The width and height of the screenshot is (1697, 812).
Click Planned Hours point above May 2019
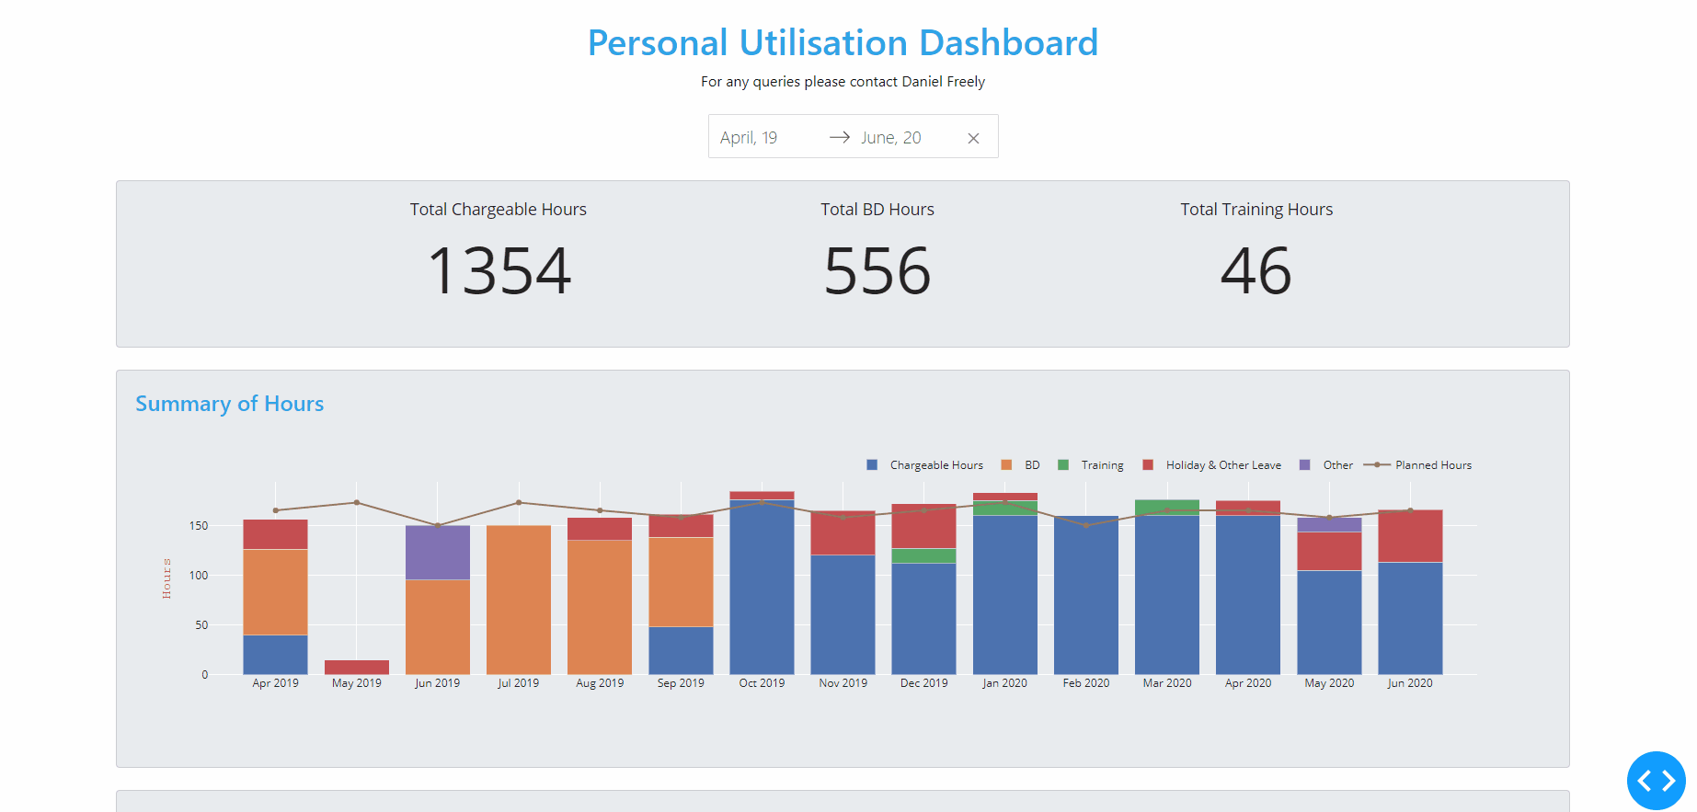(357, 502)
